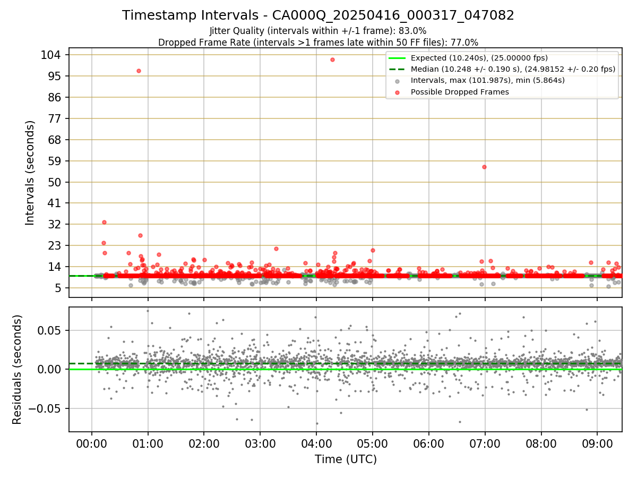
Task: Click the '01:00' time axis label
Action: click(x=148, y=444)
